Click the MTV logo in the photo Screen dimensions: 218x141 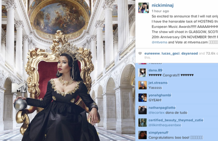pyautogui.click(x=19, y=88)
